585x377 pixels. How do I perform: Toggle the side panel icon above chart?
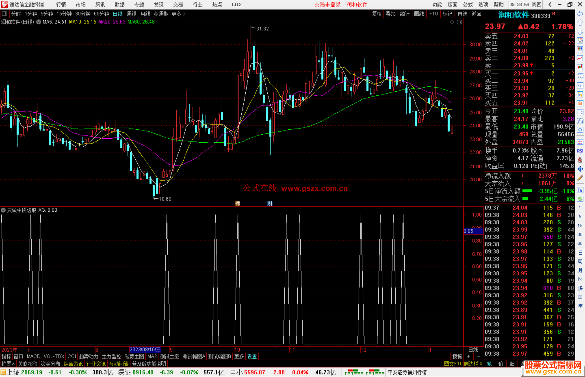460,22
